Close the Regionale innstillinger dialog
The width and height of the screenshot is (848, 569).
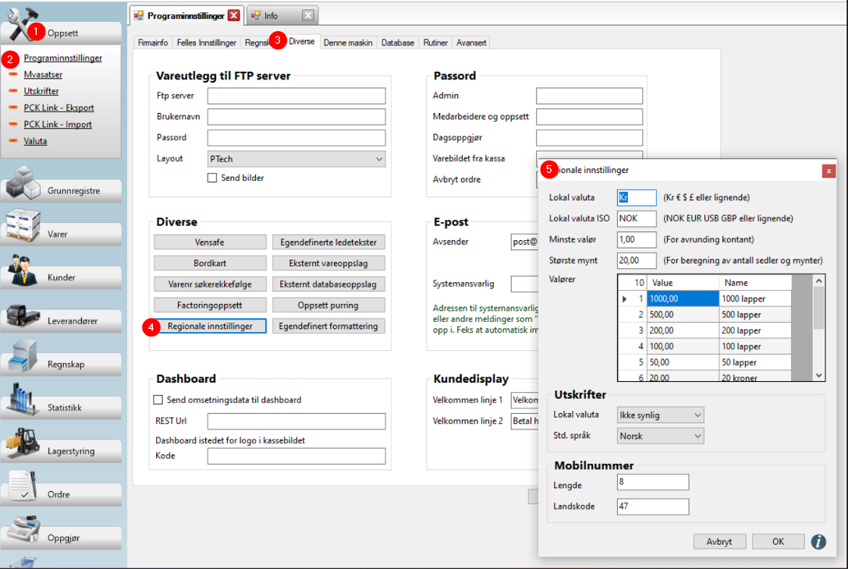pos(828,171)
